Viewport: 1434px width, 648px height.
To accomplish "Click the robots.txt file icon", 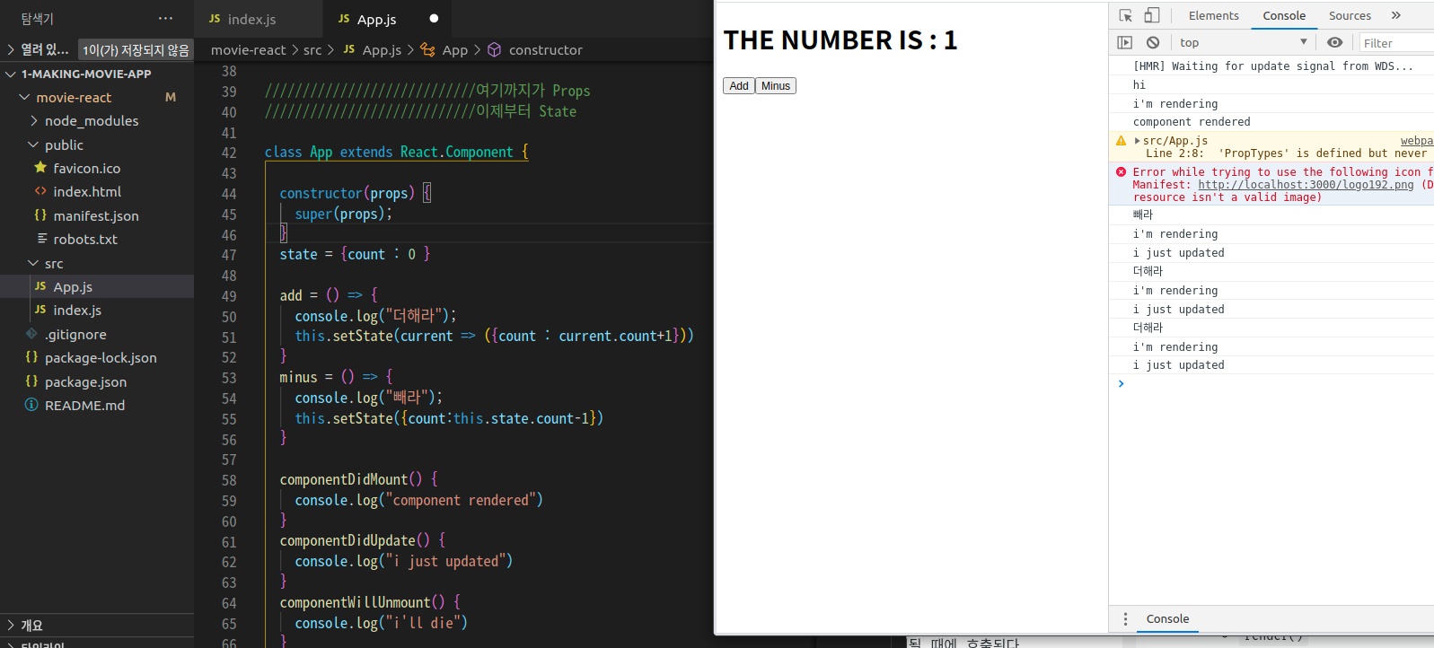I will point(42,239).
